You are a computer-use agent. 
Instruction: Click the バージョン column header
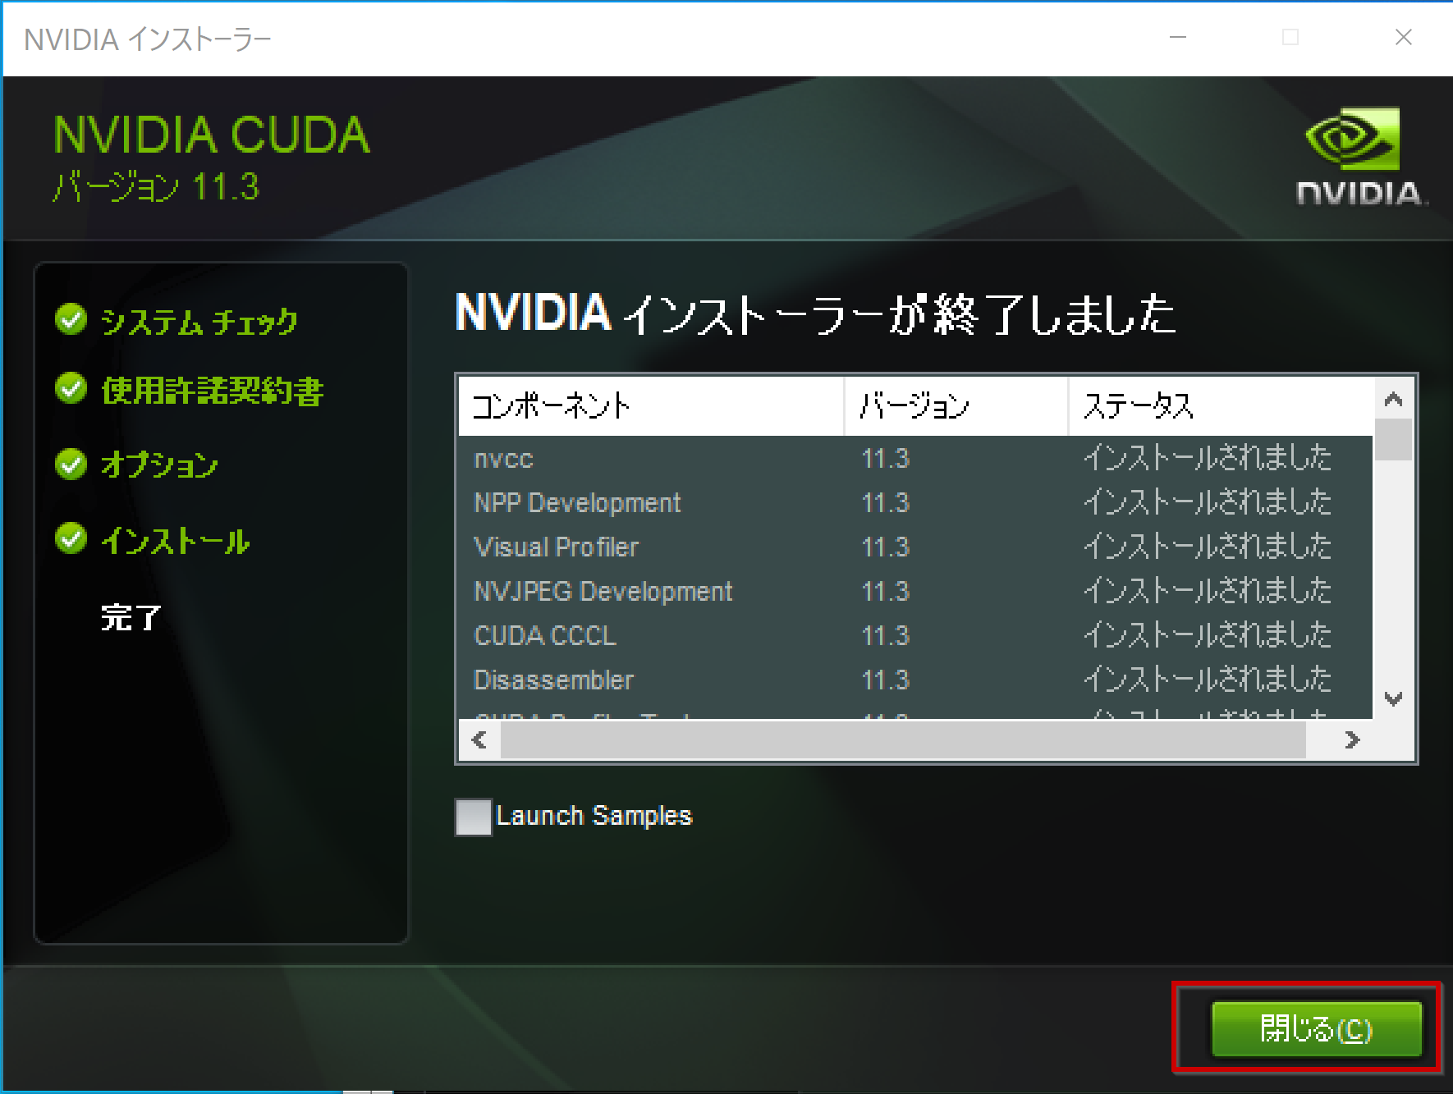pyautogui.click(x=956, y=405)
